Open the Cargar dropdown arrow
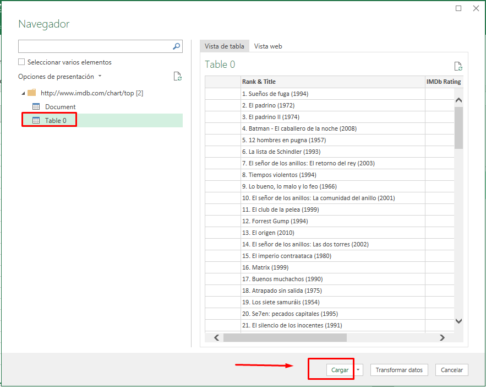The height and width of the screenshot is (387, 486). [x=359, y=370]
